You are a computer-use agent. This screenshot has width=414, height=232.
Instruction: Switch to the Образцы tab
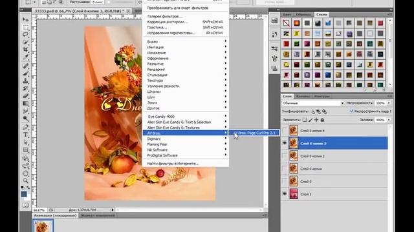click(x=303, y=14)
